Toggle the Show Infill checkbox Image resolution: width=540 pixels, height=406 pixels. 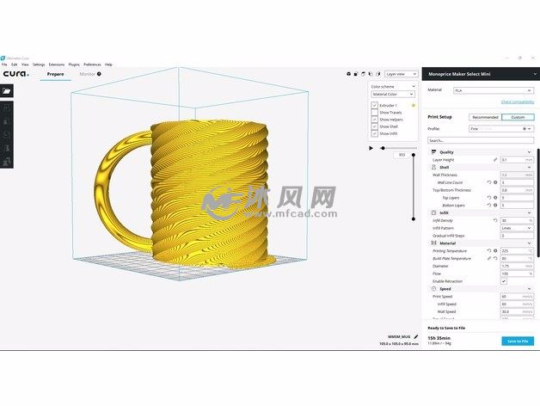tap(374, 133)
